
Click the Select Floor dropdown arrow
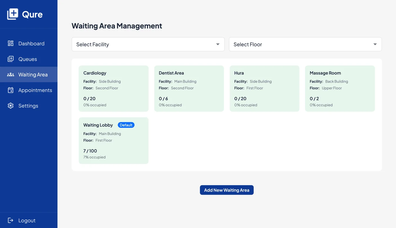(x=375, y=44)
